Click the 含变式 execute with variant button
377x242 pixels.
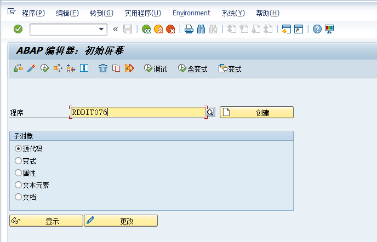coord(192,69)
